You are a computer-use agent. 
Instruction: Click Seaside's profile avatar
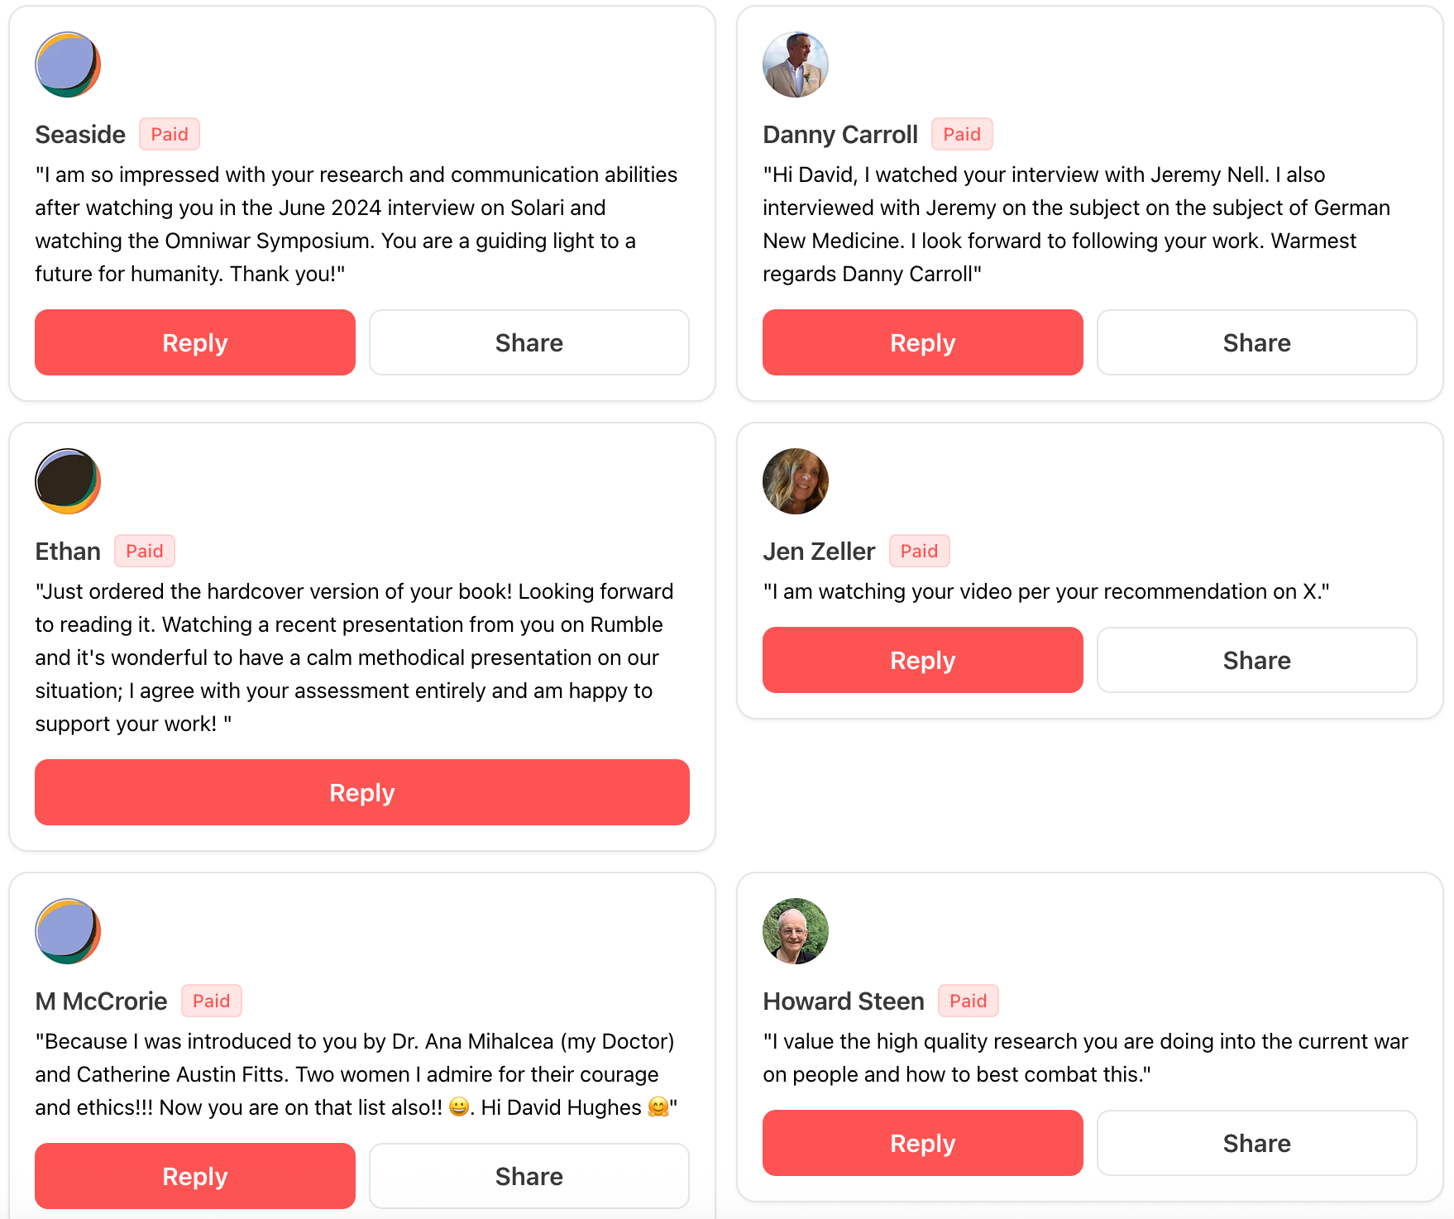(x=68, y=65)
